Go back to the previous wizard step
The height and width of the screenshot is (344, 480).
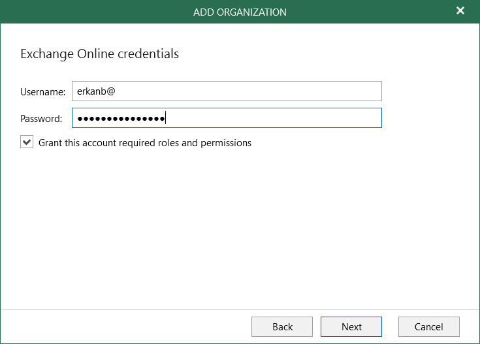(282, 326)
